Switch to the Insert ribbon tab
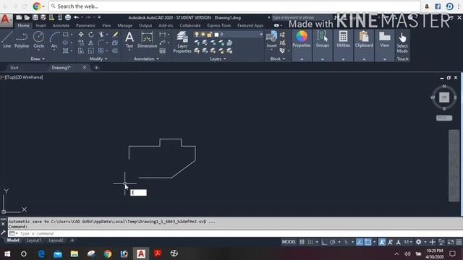This screenshot has height=260, width=463. tap(41, 26)
